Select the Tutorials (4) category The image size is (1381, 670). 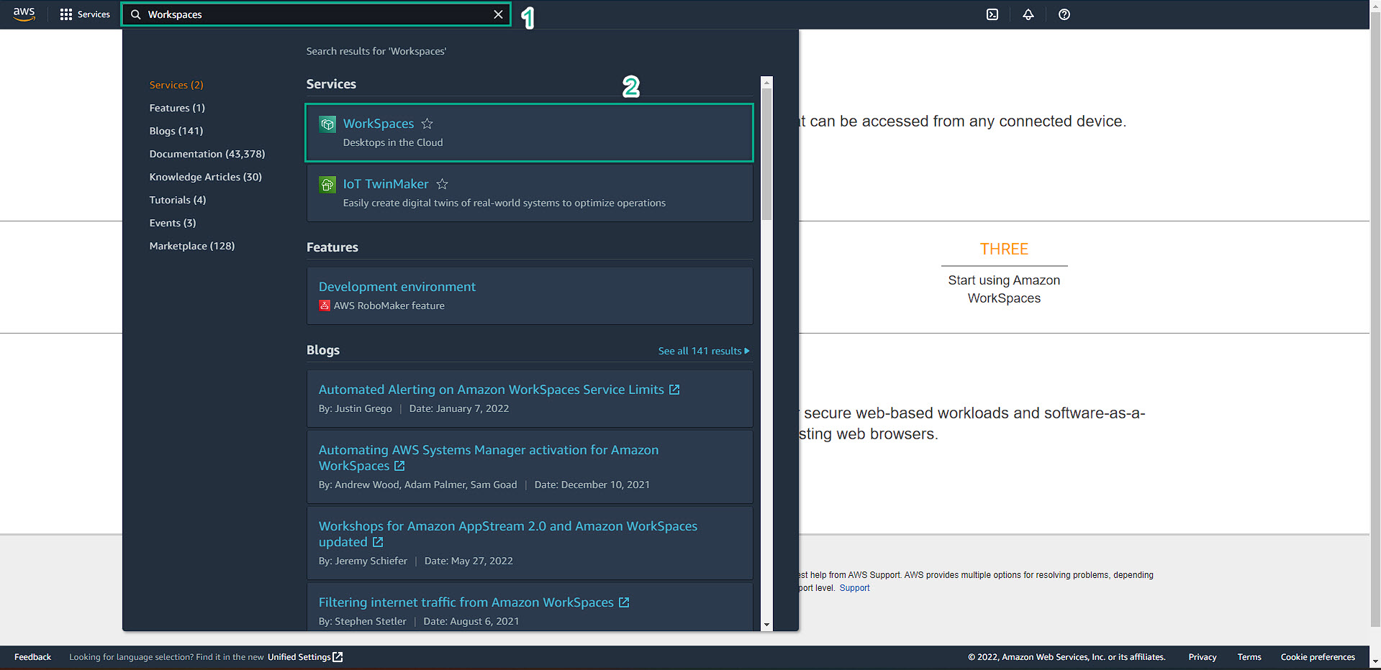[177, 200]
